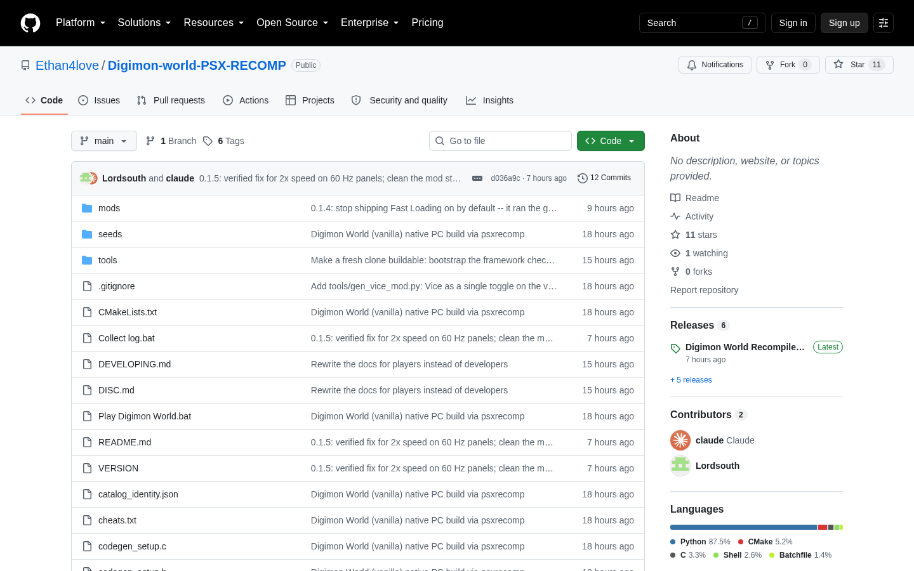Click the tag icon next to 6 Tags
Image resolution: width=914 pixels, height=571 pixels.
click(x=208, y=141)
